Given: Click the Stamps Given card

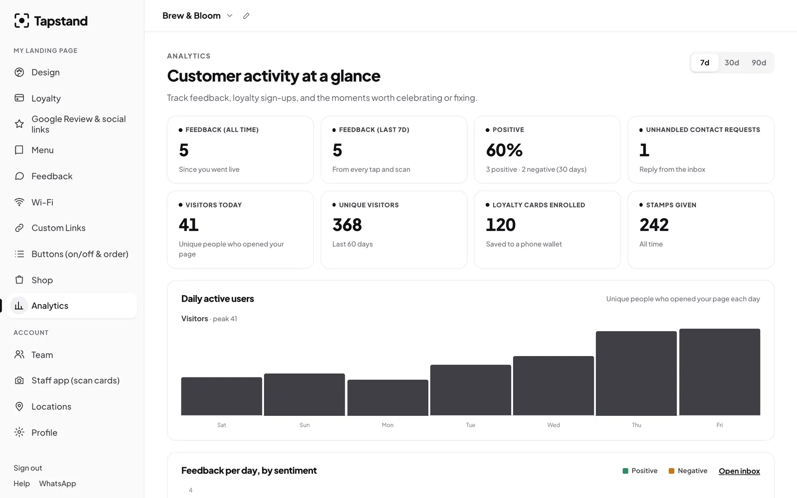Looking at the screenshot, I should pos(701,230).
